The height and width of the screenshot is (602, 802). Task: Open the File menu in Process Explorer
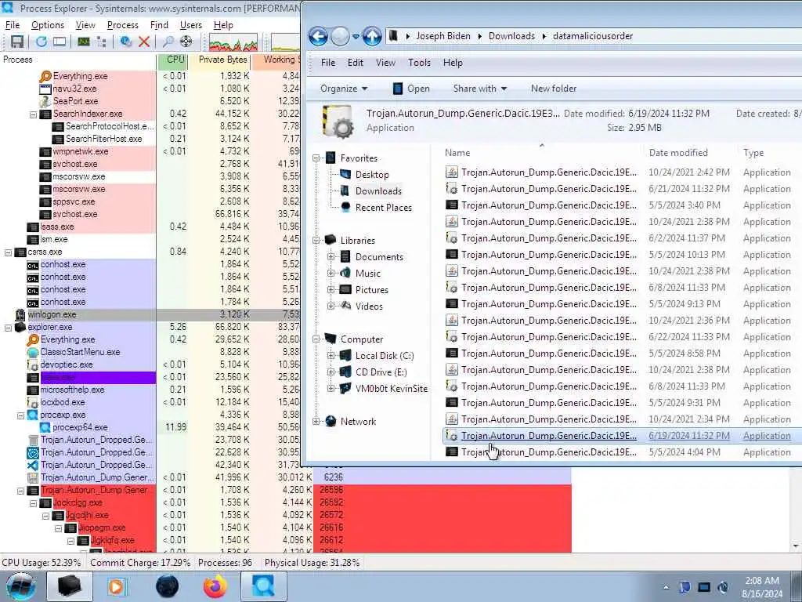coord(13,24)
